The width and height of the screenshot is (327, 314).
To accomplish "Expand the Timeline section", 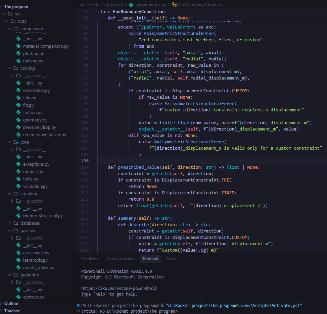I will pos(1,311).
